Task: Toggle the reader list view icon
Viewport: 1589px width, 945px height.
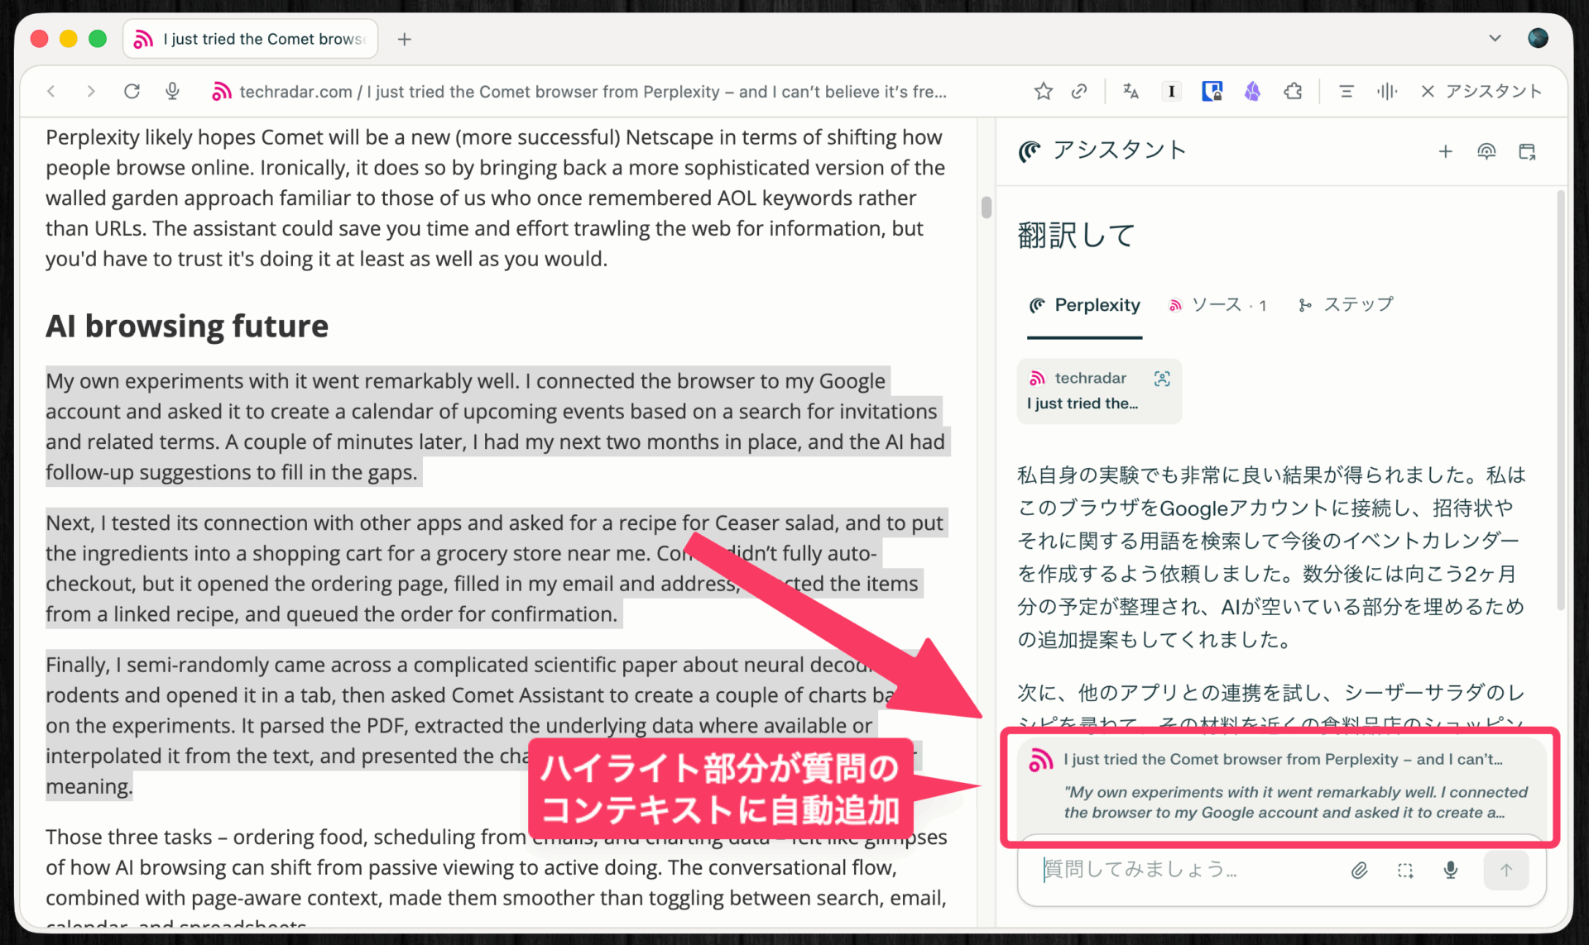Action: [x=1347, y=92]
